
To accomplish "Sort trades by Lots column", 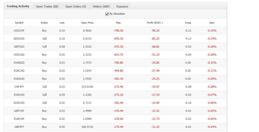I will pos(62,23).
